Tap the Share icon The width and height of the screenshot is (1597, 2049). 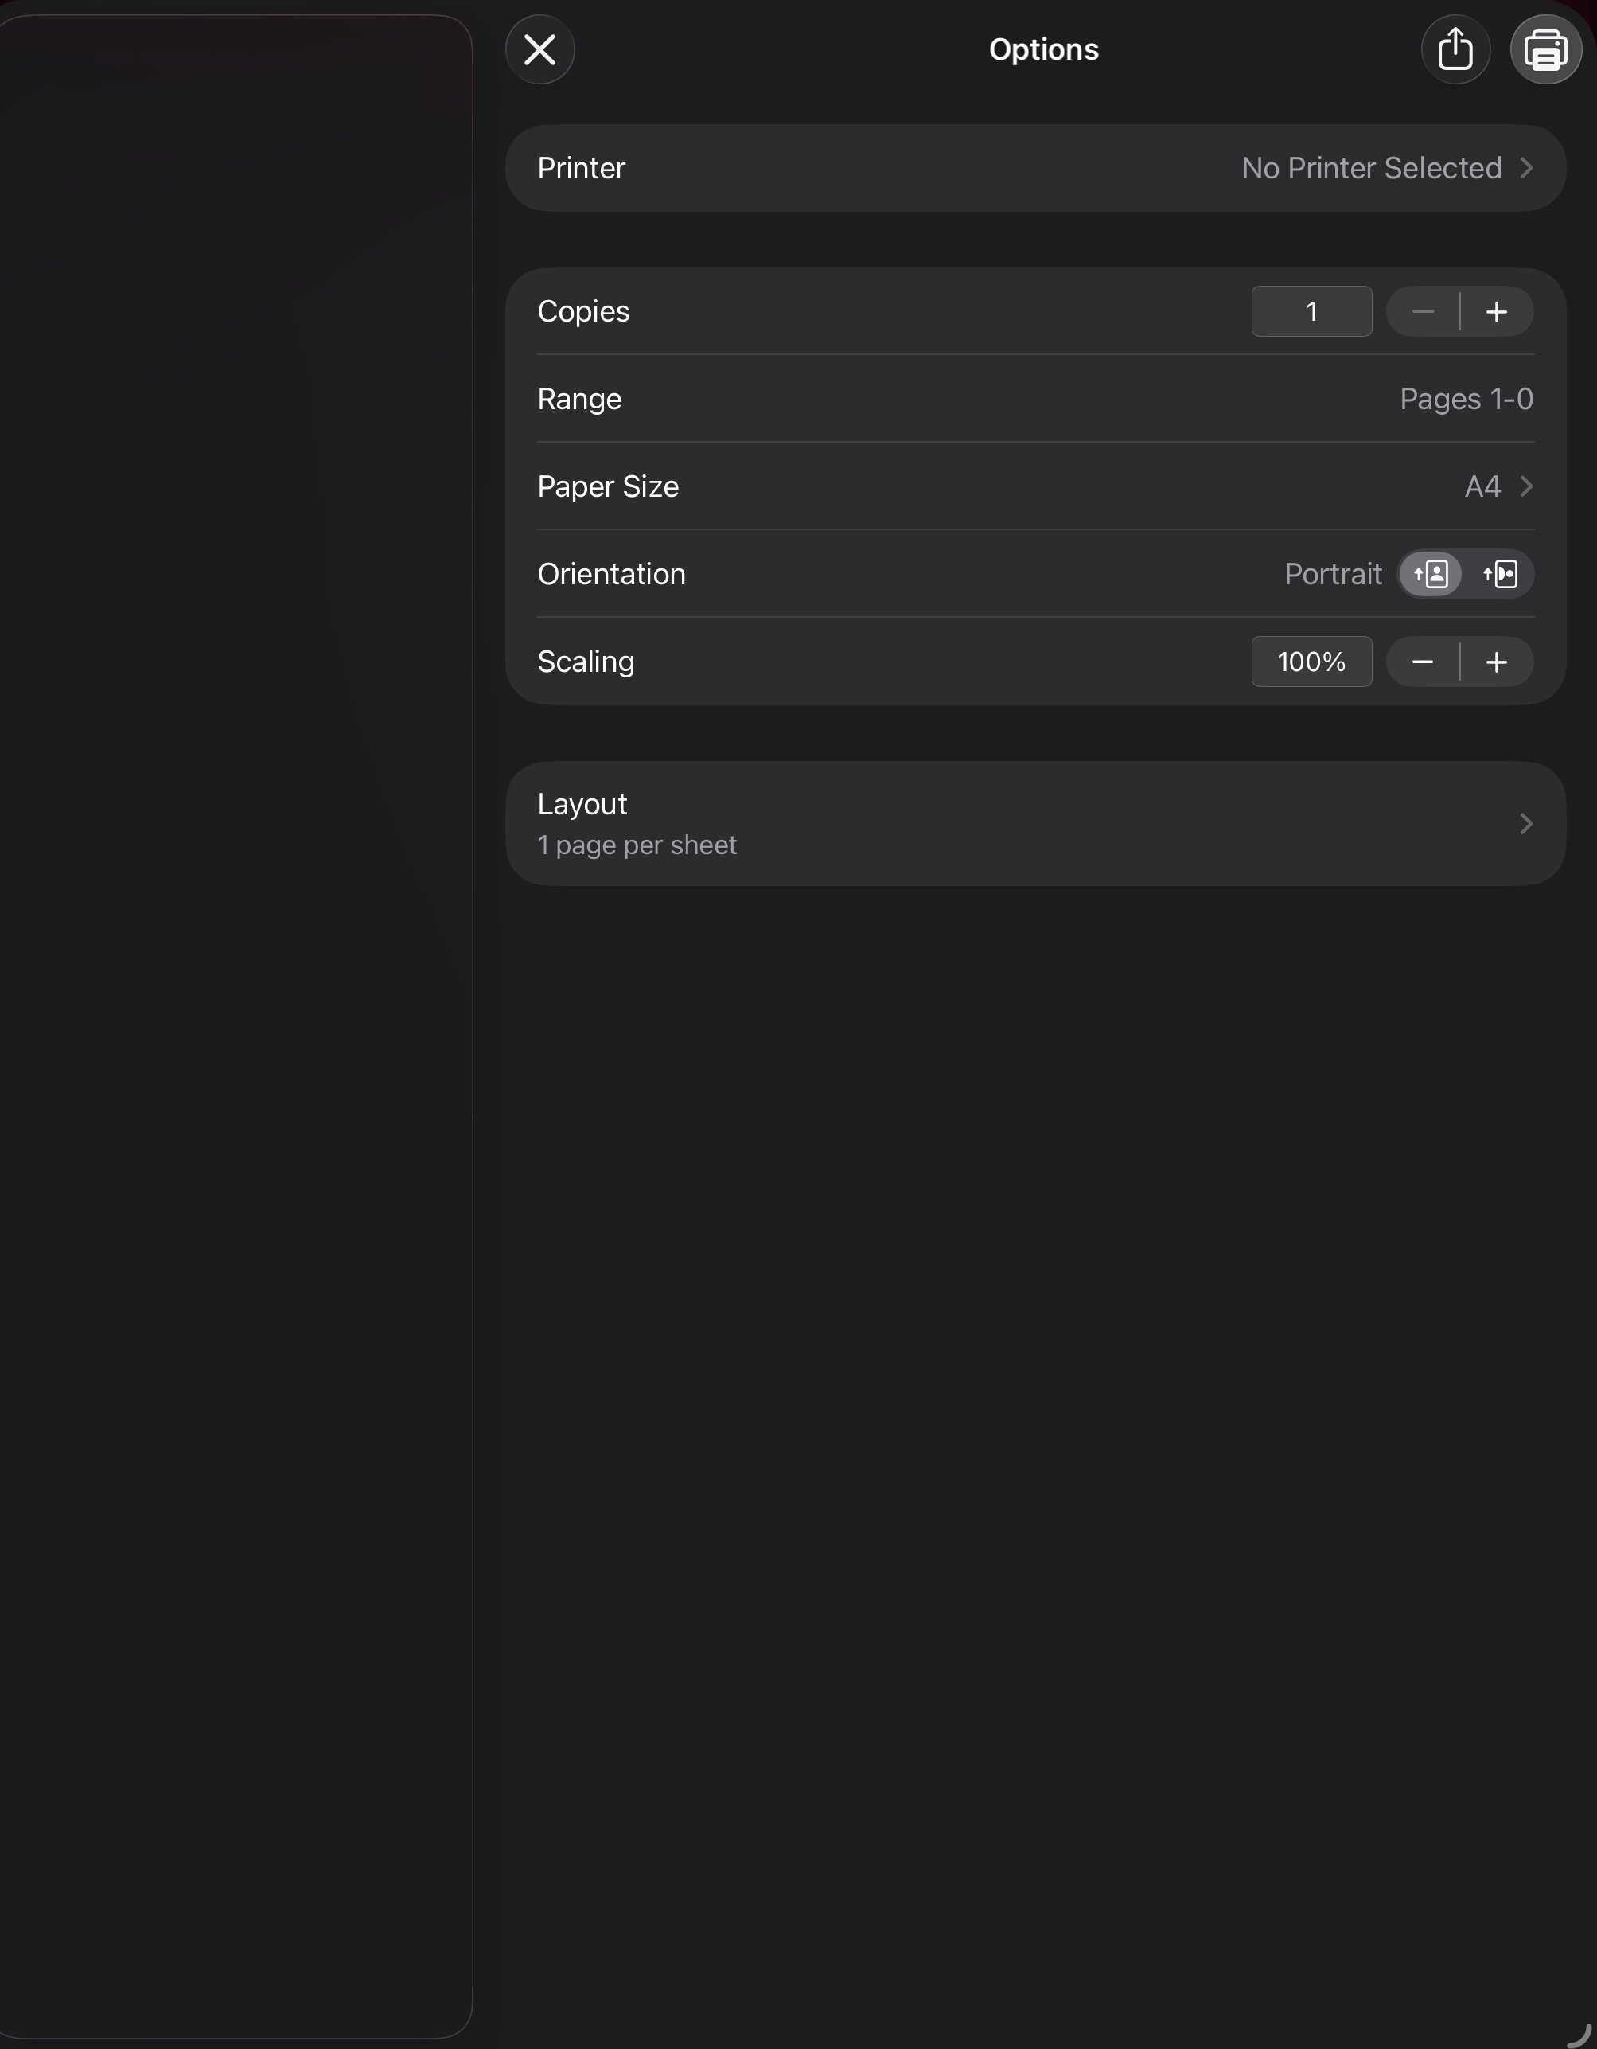[x=1455, y=49]
